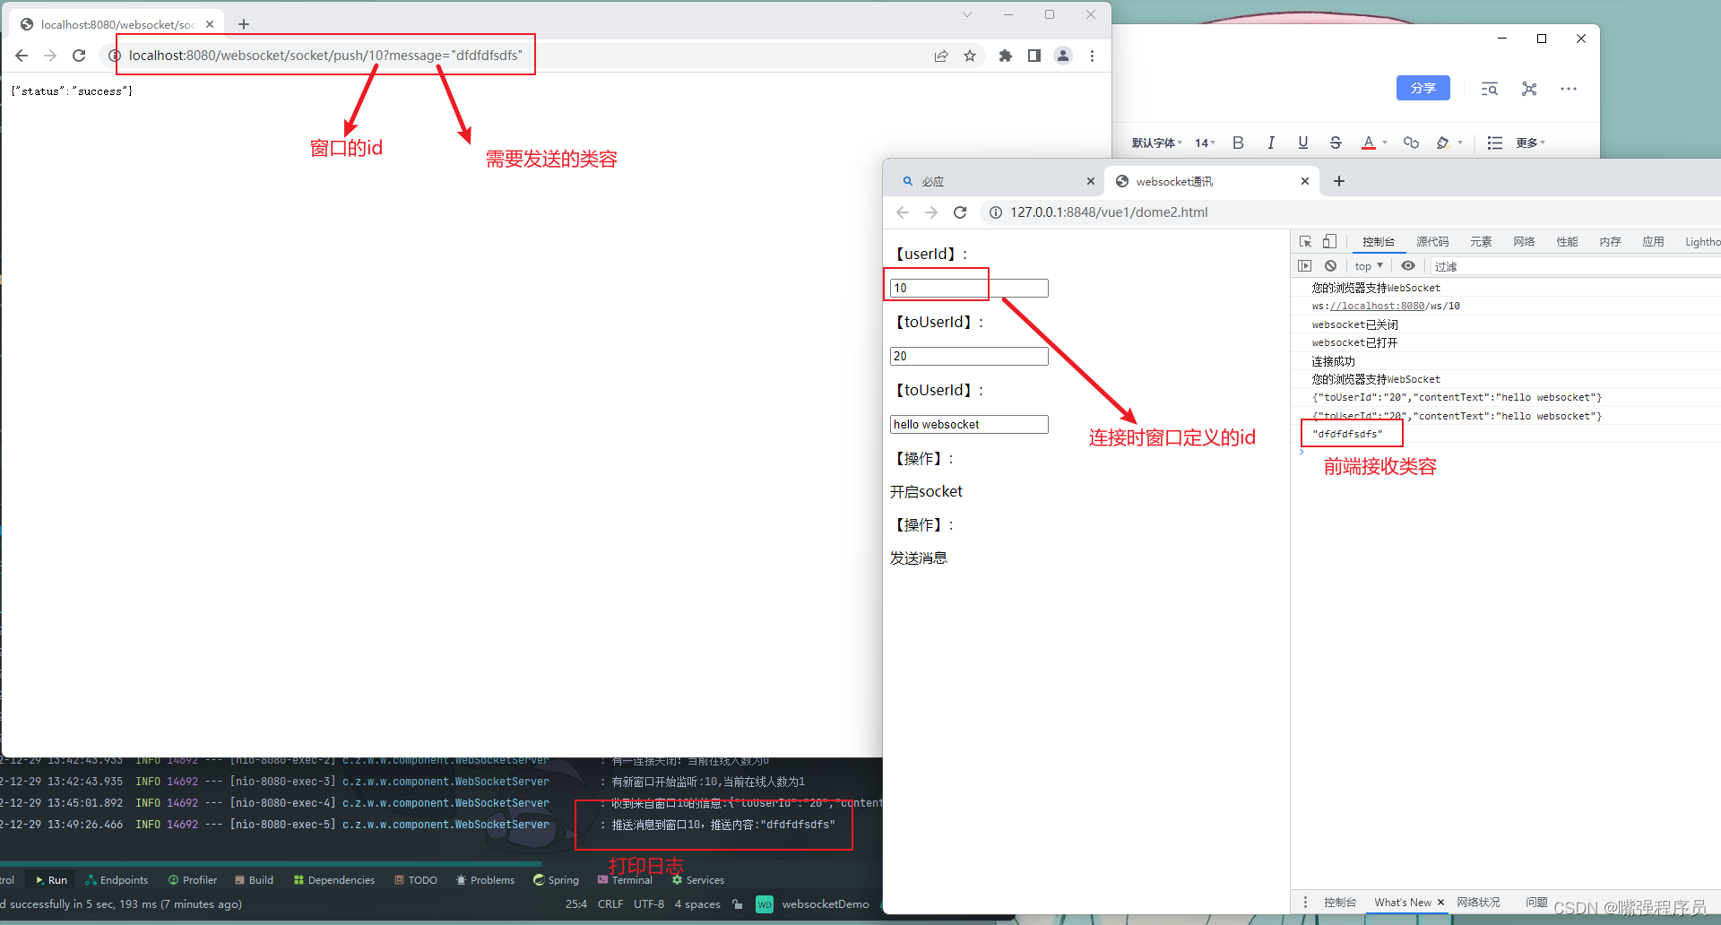Image resolution: width=1721 pixels, height=925 pixels.
Task: Go back in the localhost Chrome window
Action: [x=22, y=56]
